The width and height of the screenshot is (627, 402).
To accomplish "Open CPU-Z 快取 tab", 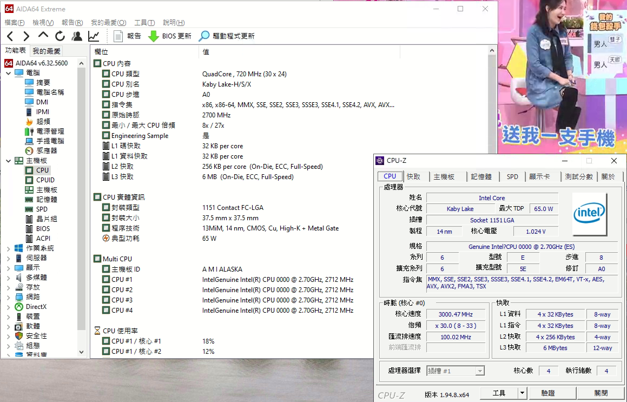I will click(x=413, y=176).
